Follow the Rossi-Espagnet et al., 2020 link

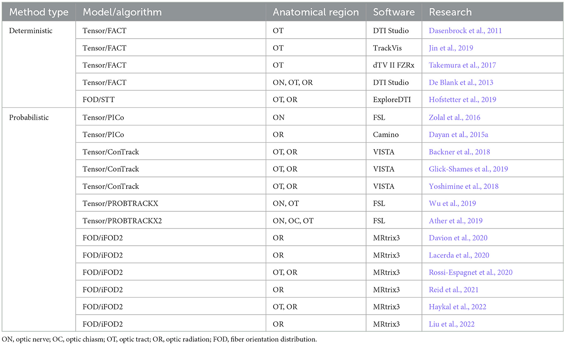pos(471,272)
